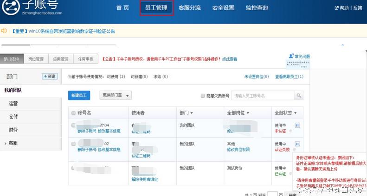Click +新建 department button

(50, 76)
